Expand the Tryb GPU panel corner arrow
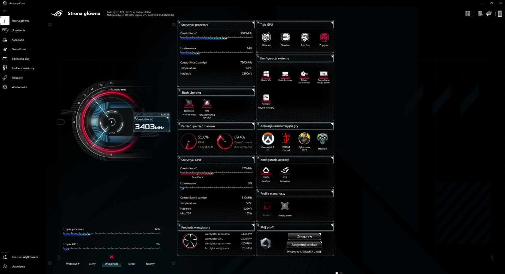This screenshot has height=274, width=505. (x=332, y=23)
